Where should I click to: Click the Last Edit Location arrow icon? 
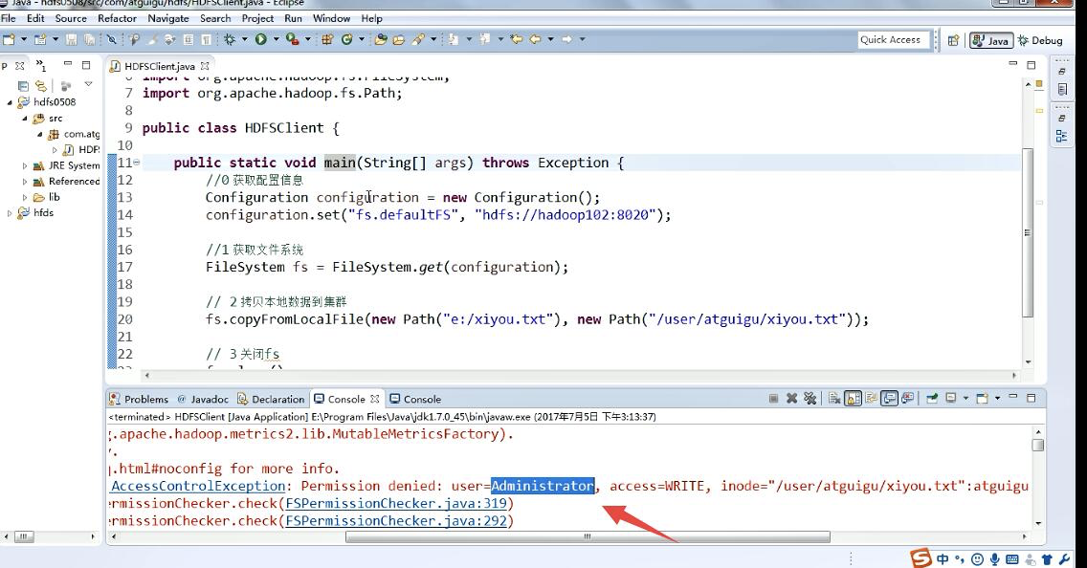point(516,39)
